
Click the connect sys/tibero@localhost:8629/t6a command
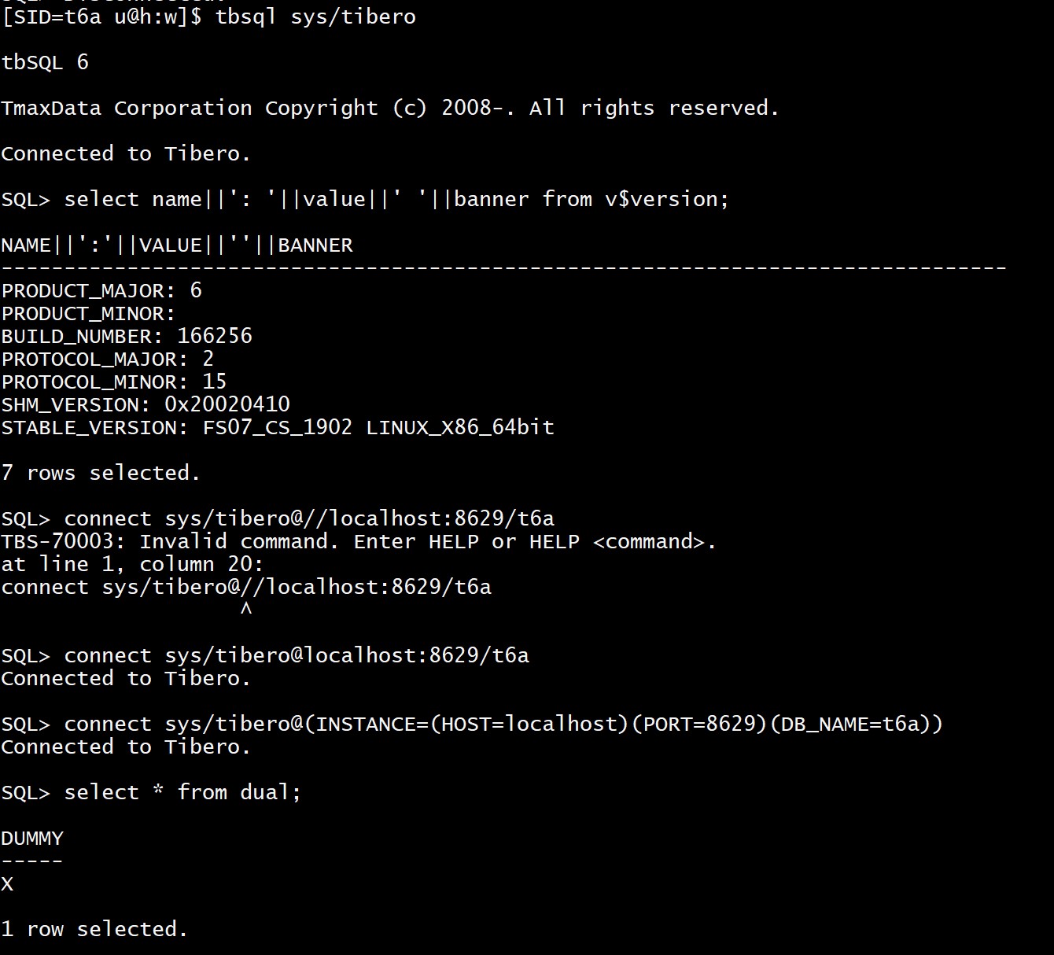297,655
